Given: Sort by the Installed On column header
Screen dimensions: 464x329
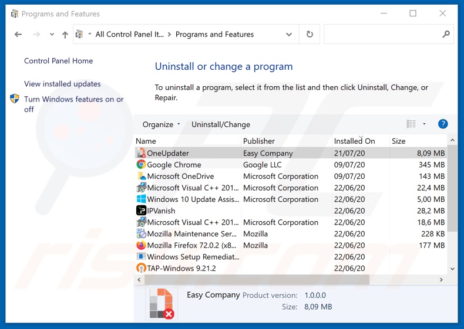Looking at the screenshot, I should tap(361, 141).
